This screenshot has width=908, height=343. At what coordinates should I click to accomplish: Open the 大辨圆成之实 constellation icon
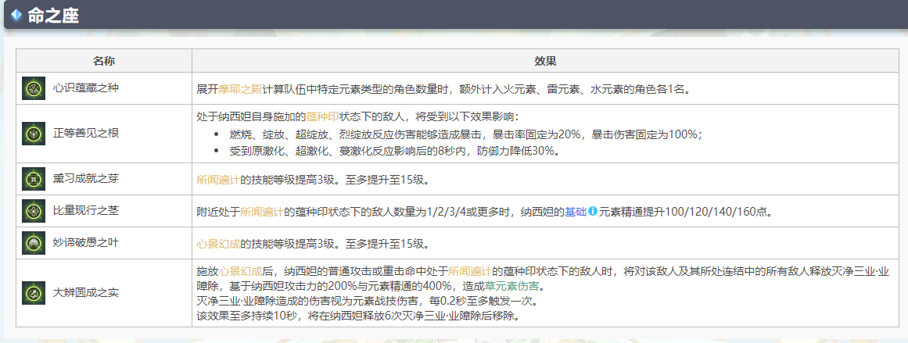pos(33,294)
